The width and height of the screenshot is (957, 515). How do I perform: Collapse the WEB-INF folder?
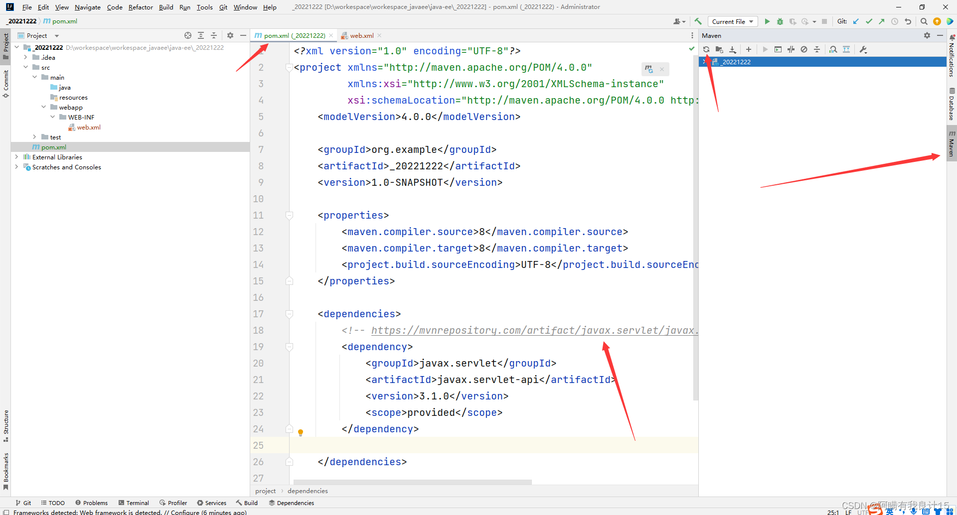(x=52, y=117)
